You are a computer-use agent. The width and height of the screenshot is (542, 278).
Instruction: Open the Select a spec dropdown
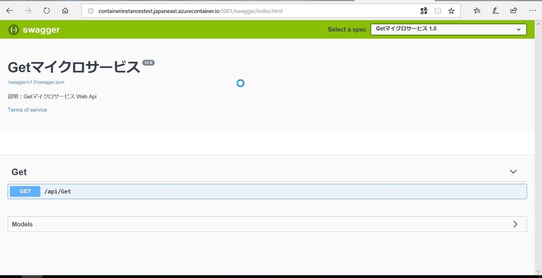(x=449, y=29)
